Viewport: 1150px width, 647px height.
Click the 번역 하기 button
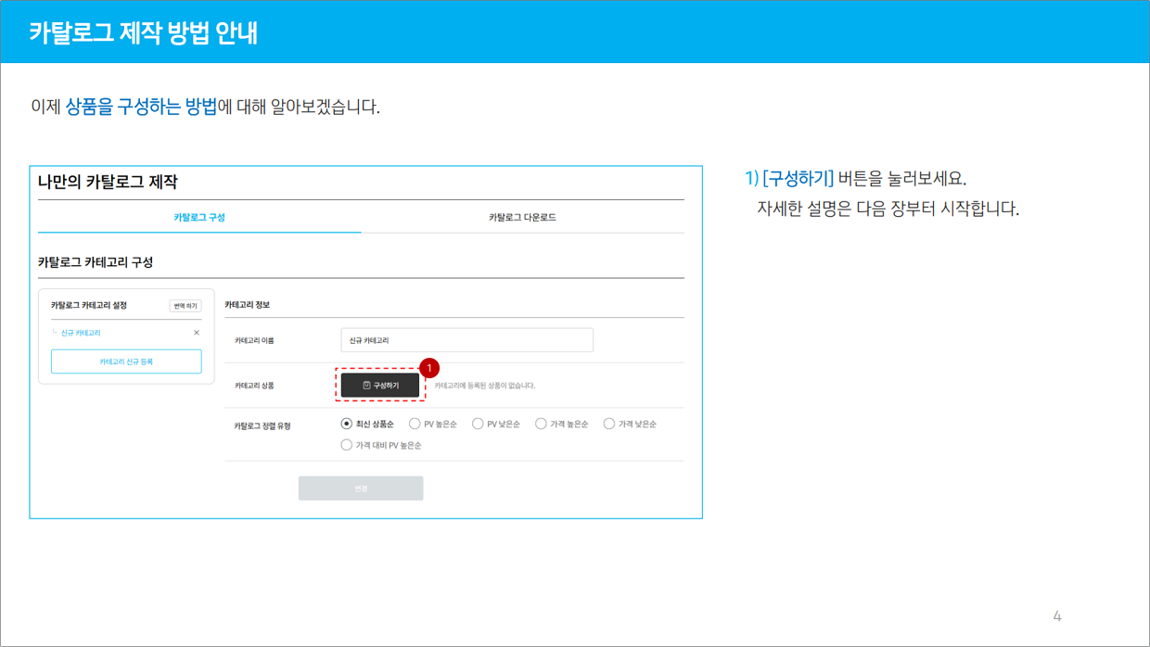pyautogui.click(x=185, y=306)
